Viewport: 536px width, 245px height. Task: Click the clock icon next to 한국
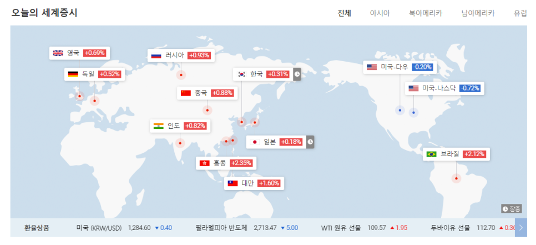click(x=297, y=74)
